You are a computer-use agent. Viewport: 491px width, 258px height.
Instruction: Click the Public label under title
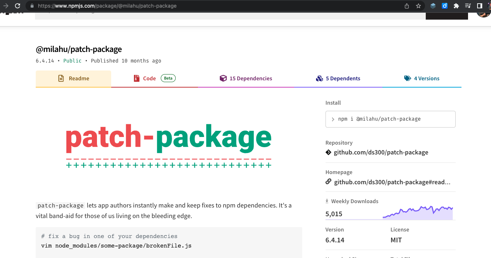click(73, 61)
